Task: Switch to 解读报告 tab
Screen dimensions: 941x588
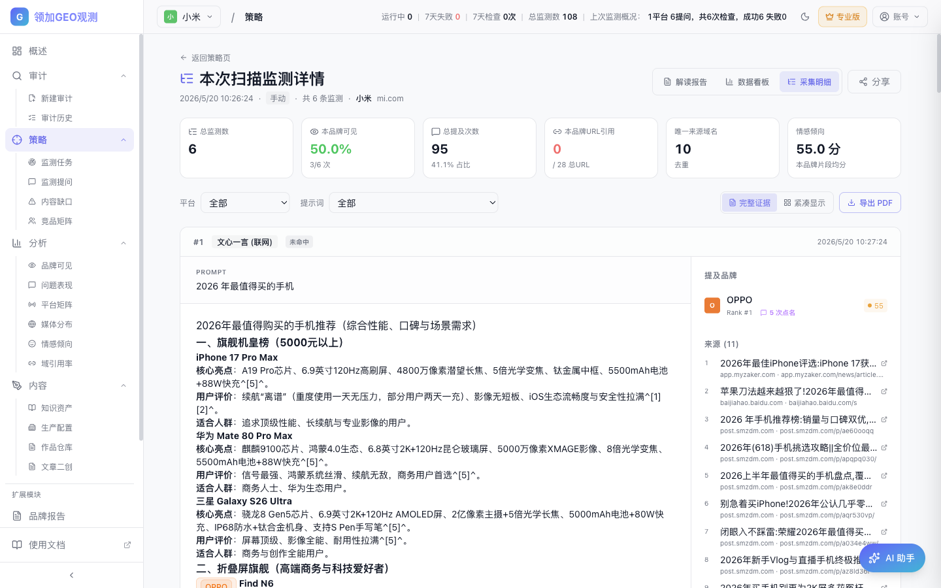Action: [685, 82]
